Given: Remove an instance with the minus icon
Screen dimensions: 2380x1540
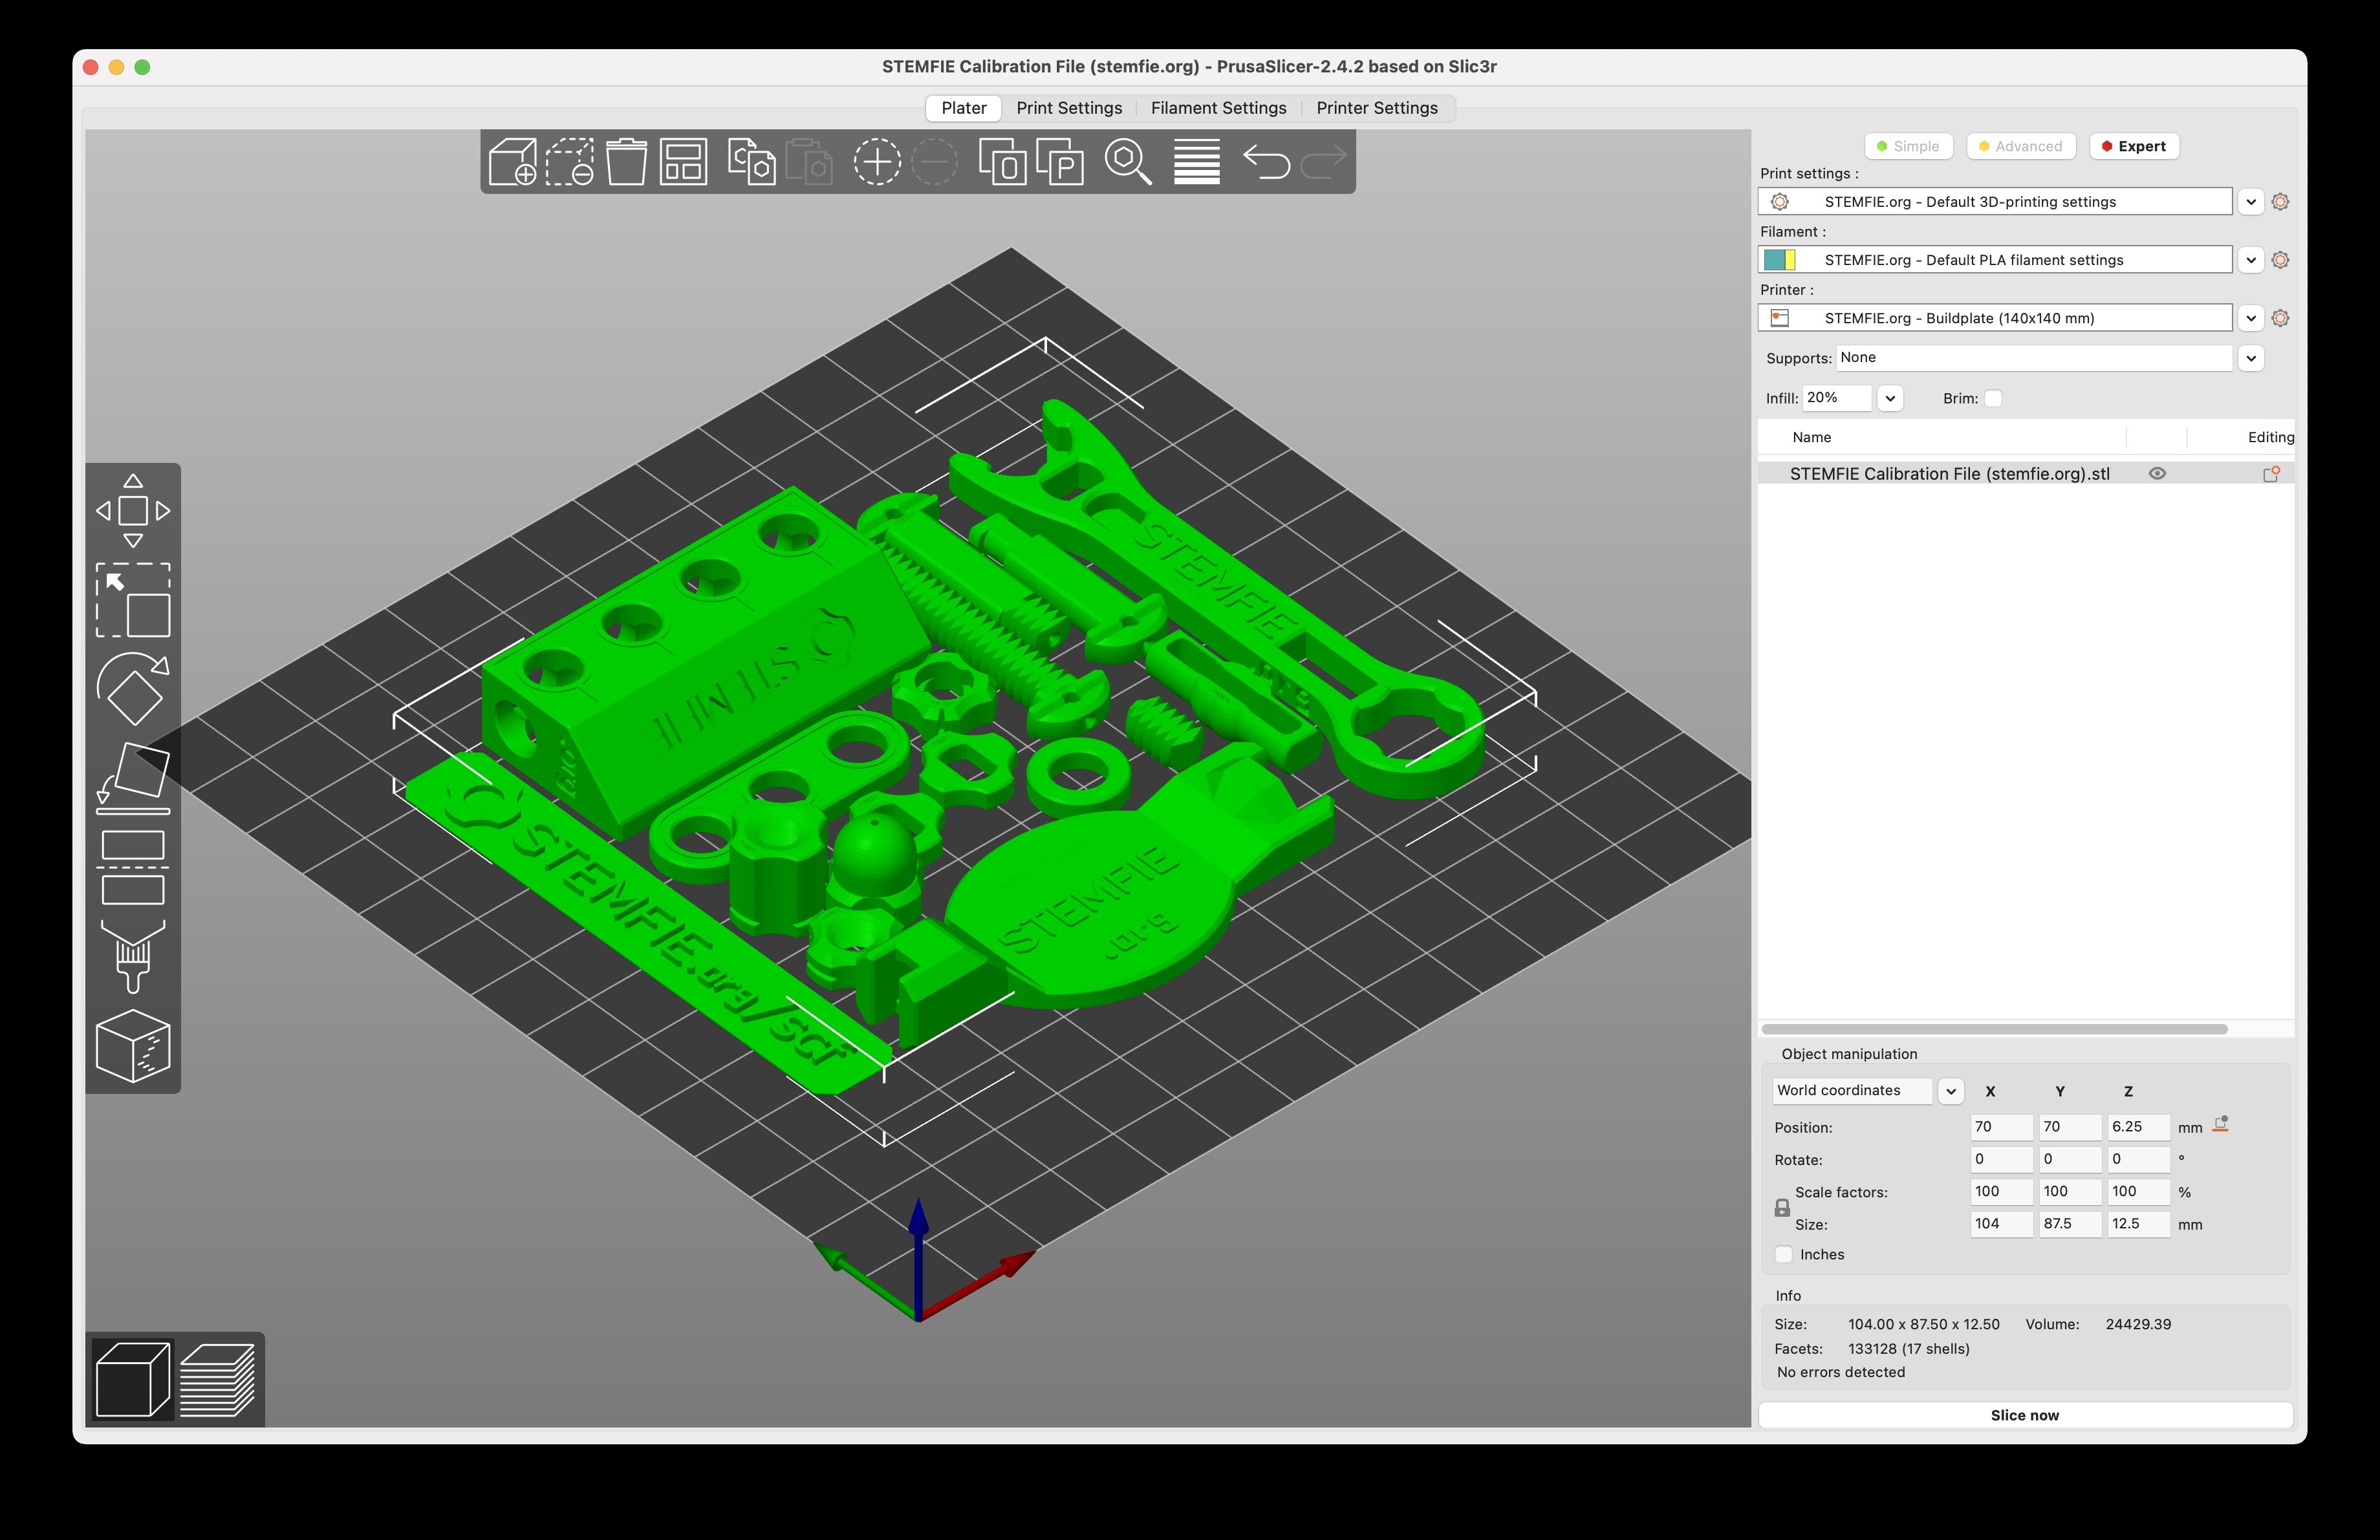Looking at the screenshot, I should (935, 162).
